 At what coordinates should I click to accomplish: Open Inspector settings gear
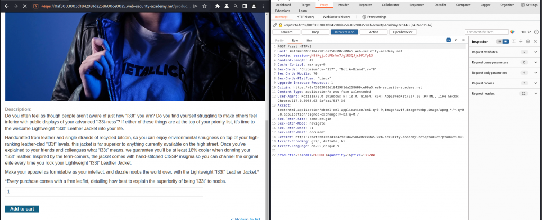pos(528,41)
